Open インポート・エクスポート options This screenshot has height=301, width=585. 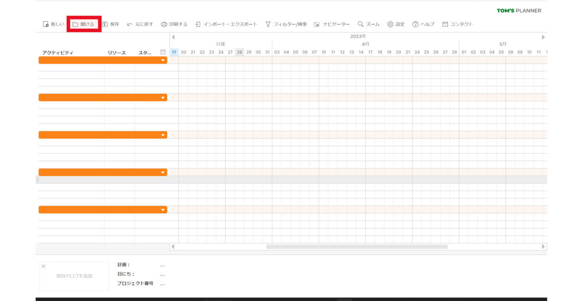click(x=227, y=24)
